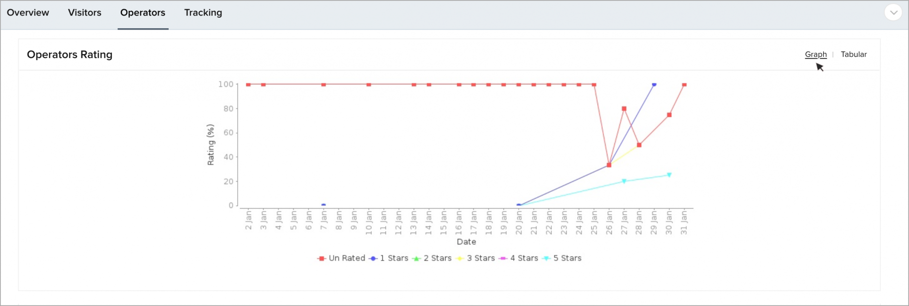909x306 pixels.
Task: Switch to the Visitors tab
Action: 85,13
